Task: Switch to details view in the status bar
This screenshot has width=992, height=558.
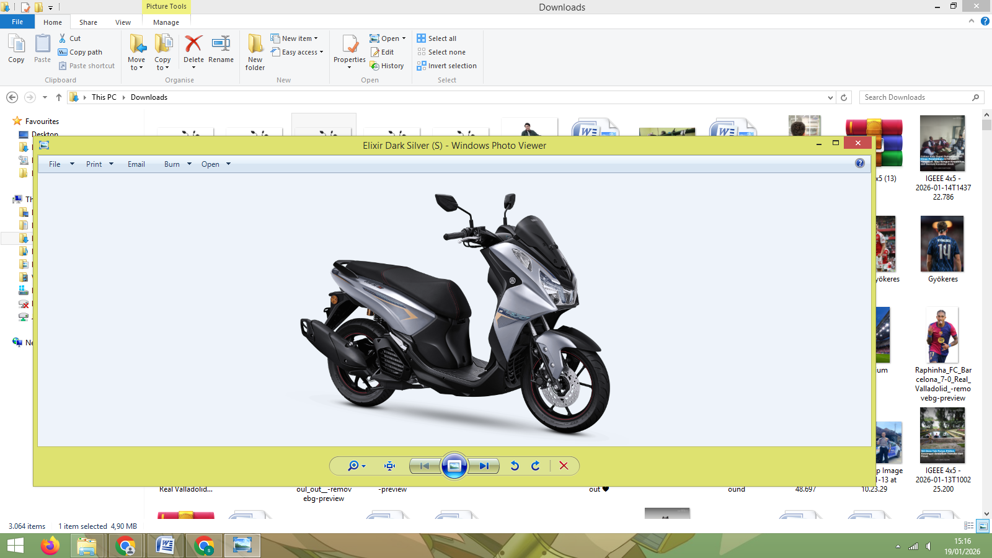Action: click(x=969, y=526)
